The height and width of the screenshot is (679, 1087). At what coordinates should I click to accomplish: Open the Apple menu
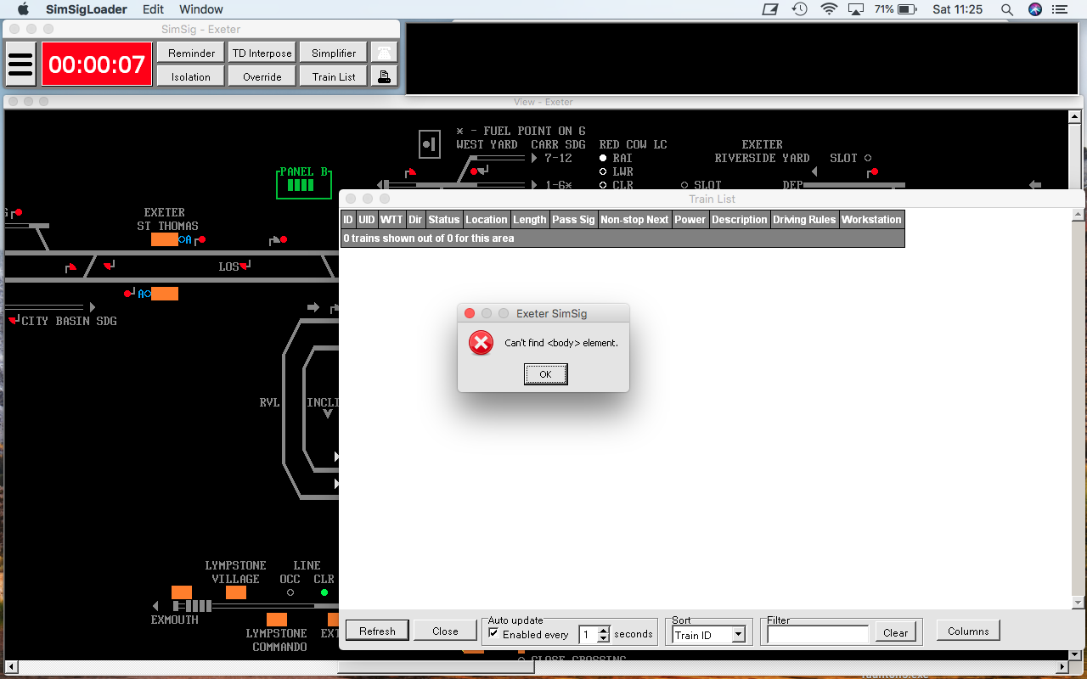tap(24, 9)
